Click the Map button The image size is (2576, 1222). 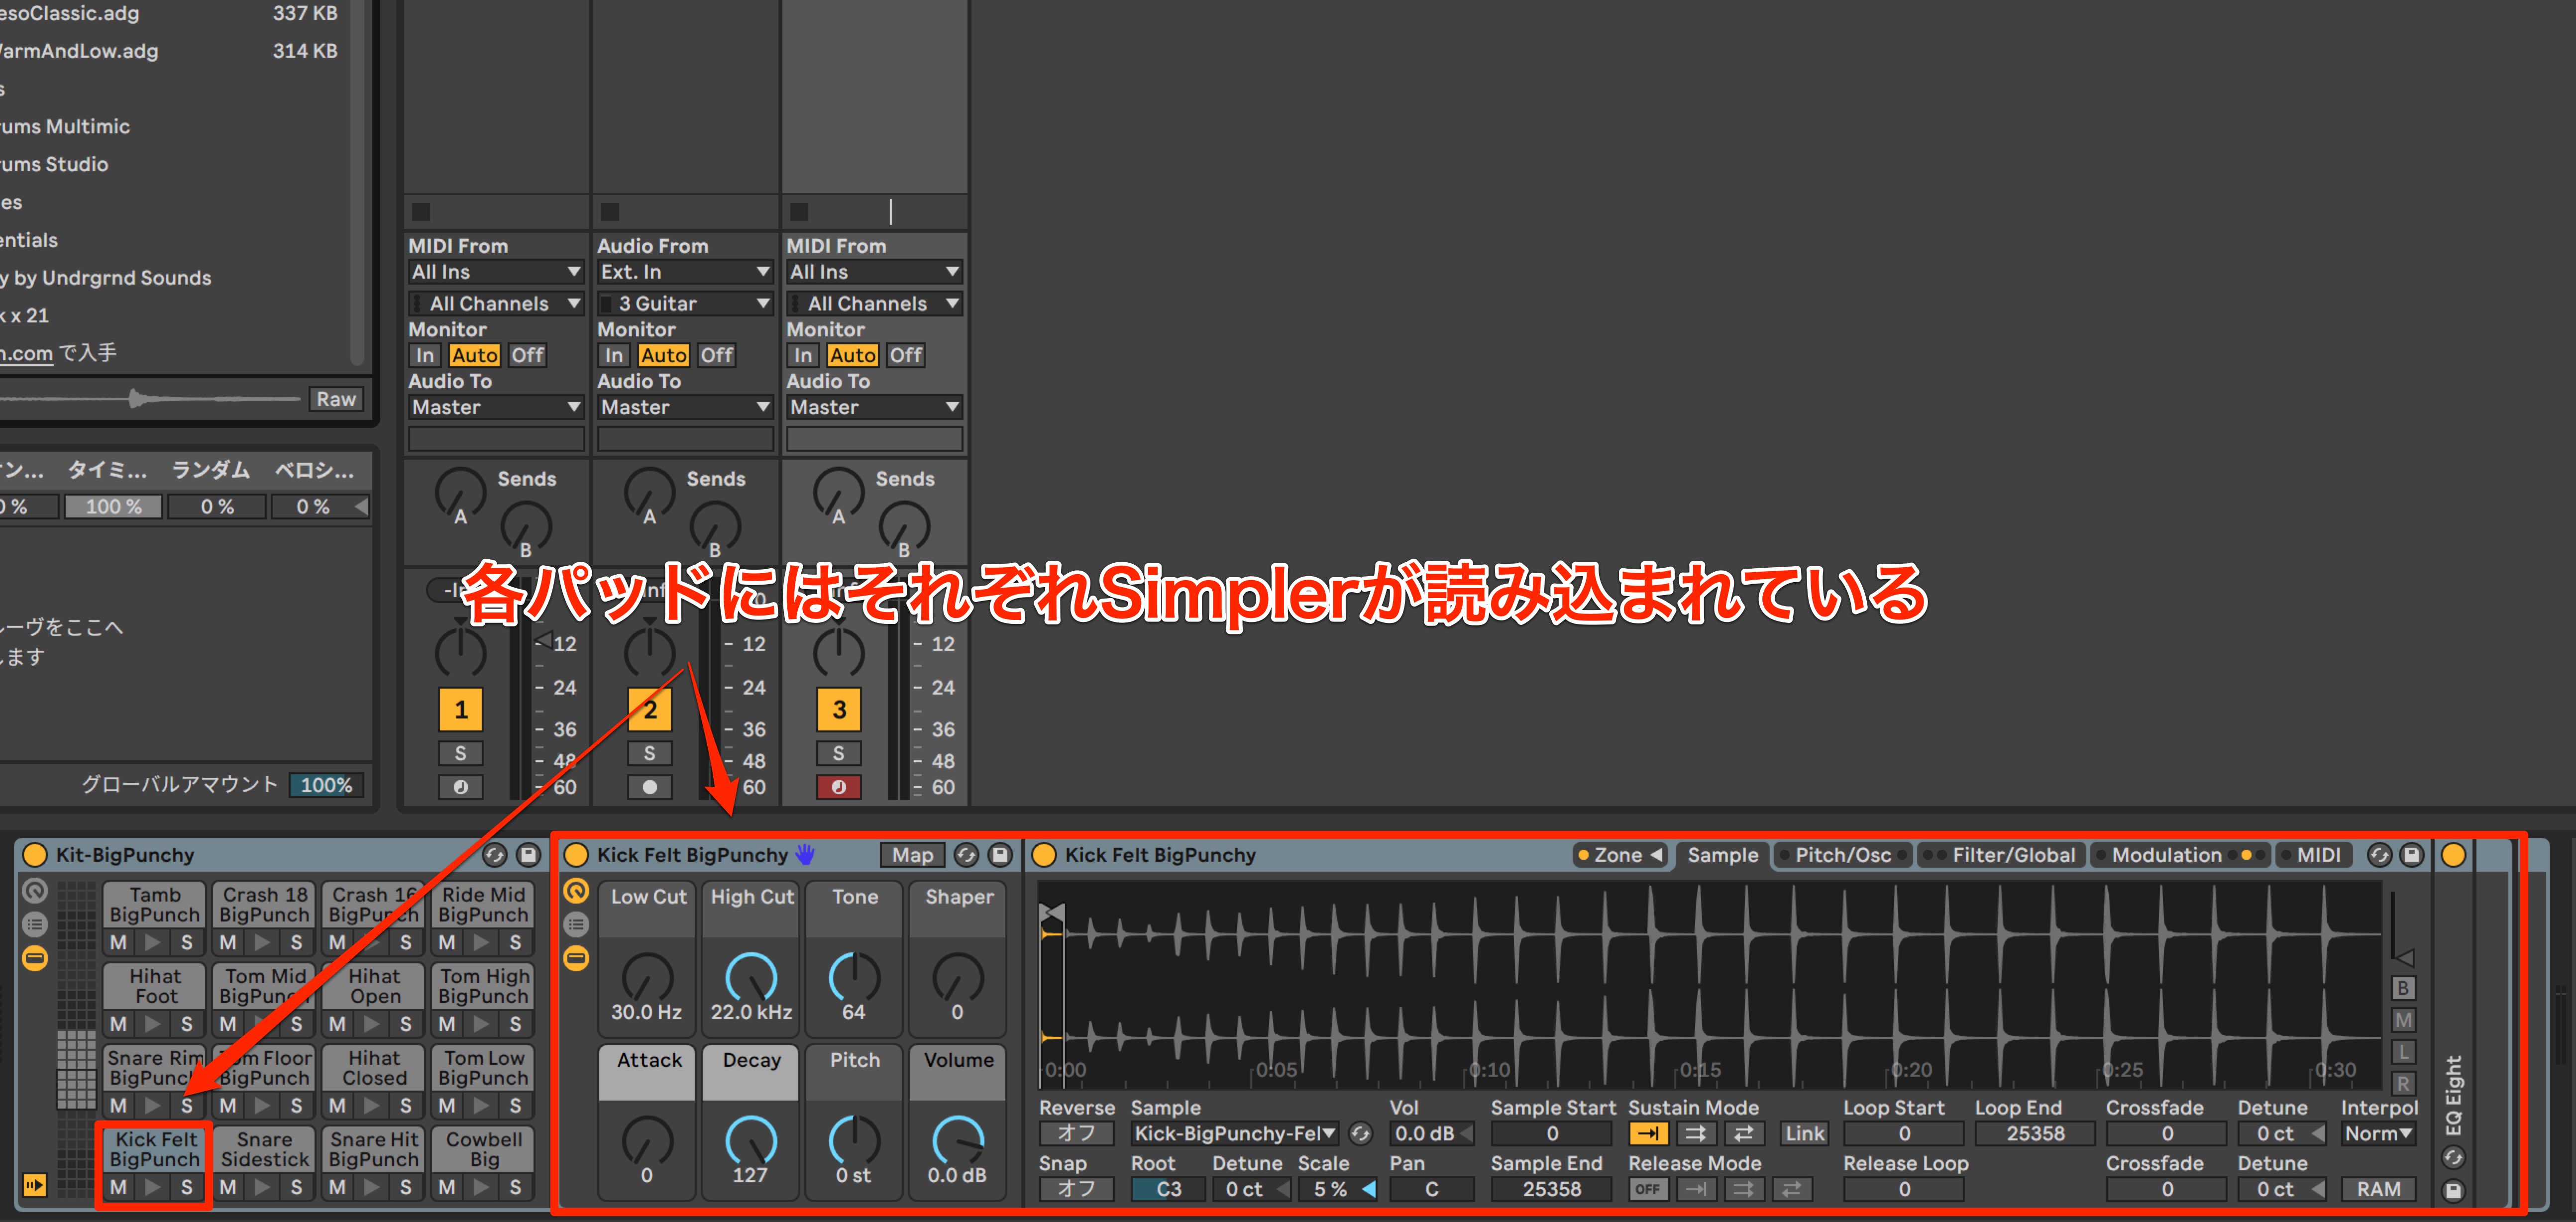[x=912, y=855]
